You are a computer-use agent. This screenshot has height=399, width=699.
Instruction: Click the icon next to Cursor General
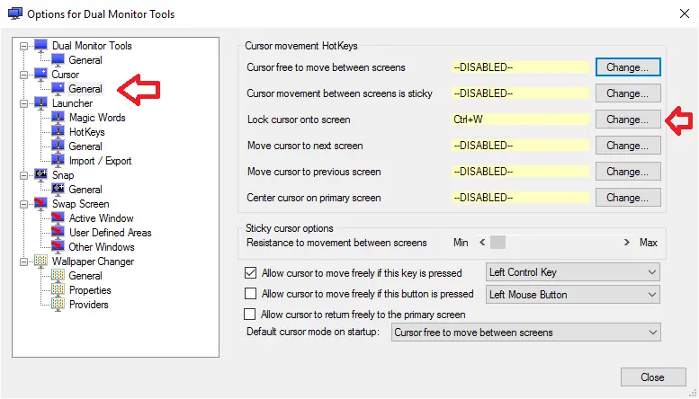58,88
